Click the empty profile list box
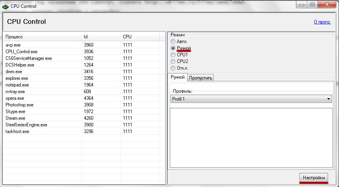Screen dimensions: 339x187 click(251, 137)
